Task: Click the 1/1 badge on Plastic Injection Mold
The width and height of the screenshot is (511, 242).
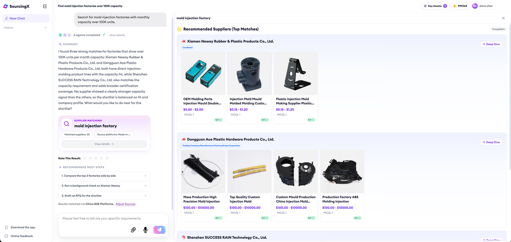Action: (x=311, y=120)
